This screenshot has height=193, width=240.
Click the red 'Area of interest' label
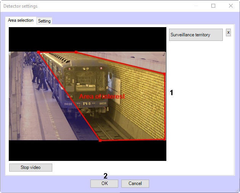tap(102, 96)
